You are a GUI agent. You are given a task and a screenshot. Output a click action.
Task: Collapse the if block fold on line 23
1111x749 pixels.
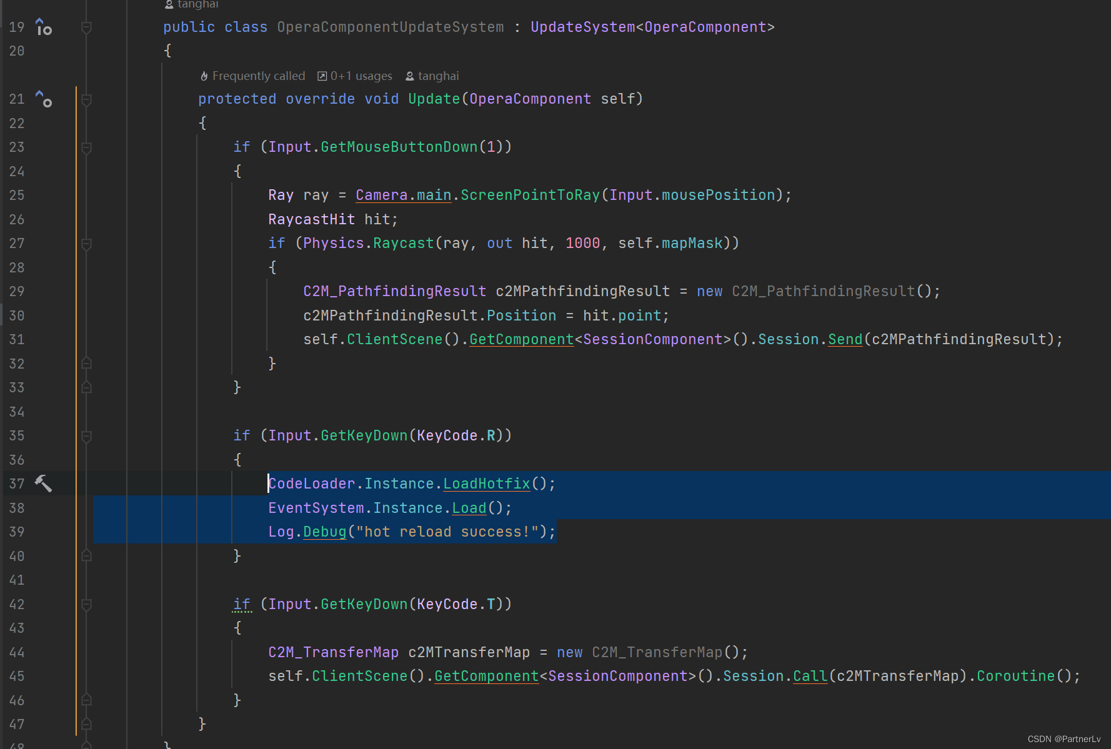(87, 147)
